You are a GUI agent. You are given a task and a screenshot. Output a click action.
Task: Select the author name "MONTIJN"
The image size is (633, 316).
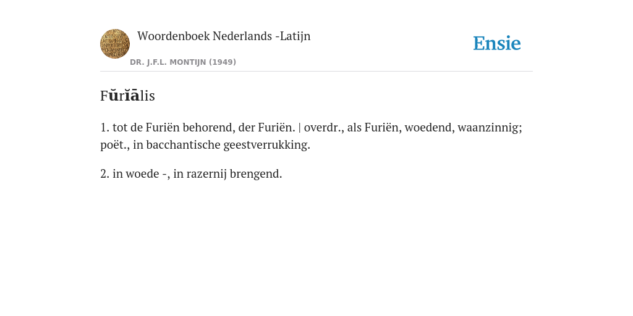coord(188,62)
